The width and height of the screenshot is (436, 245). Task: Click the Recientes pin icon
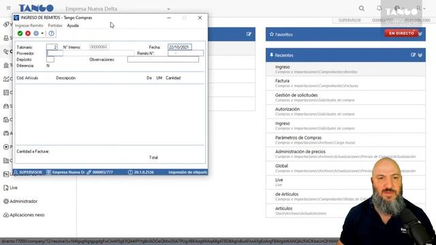[x=271, y=55]
